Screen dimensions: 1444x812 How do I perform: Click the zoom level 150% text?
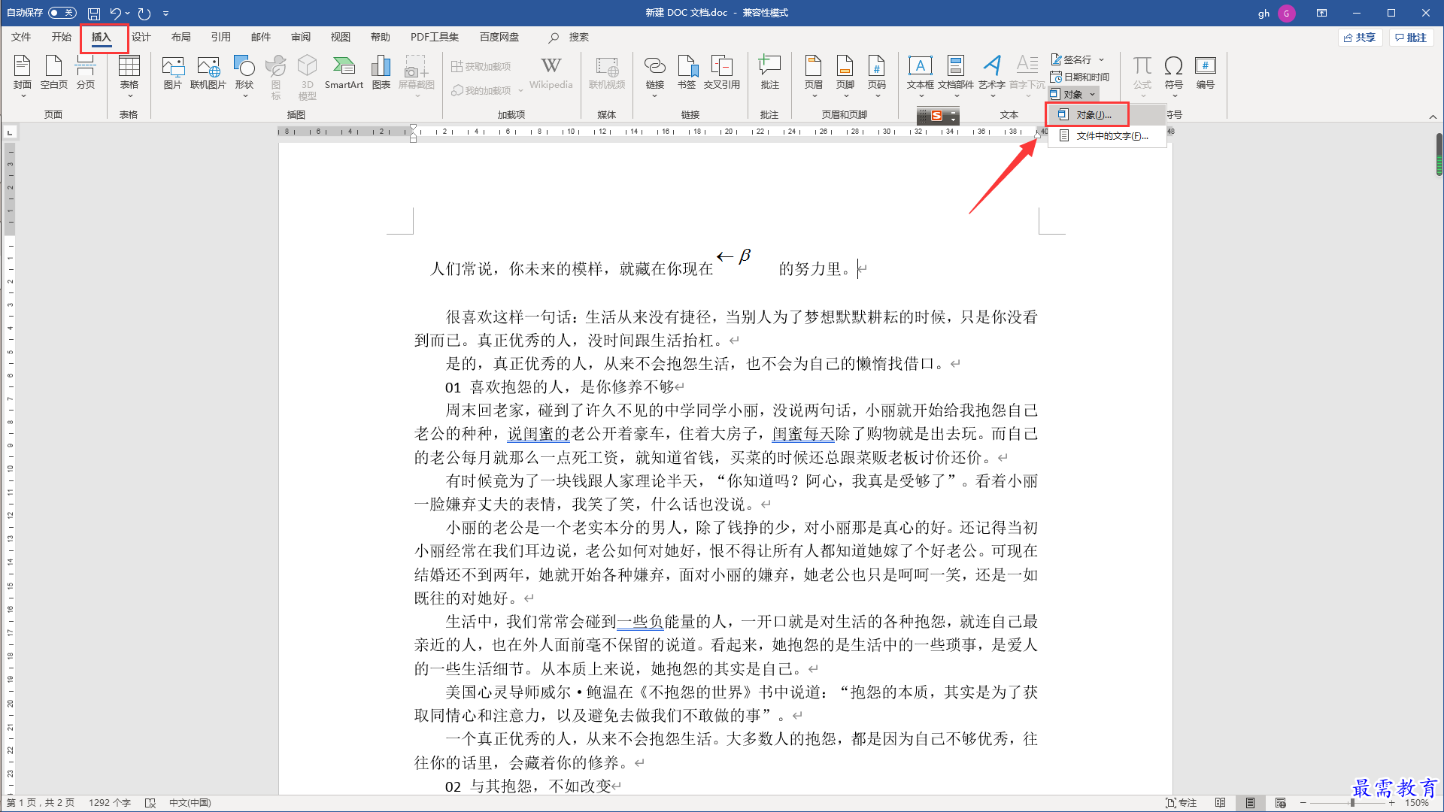click(1417, 803)
